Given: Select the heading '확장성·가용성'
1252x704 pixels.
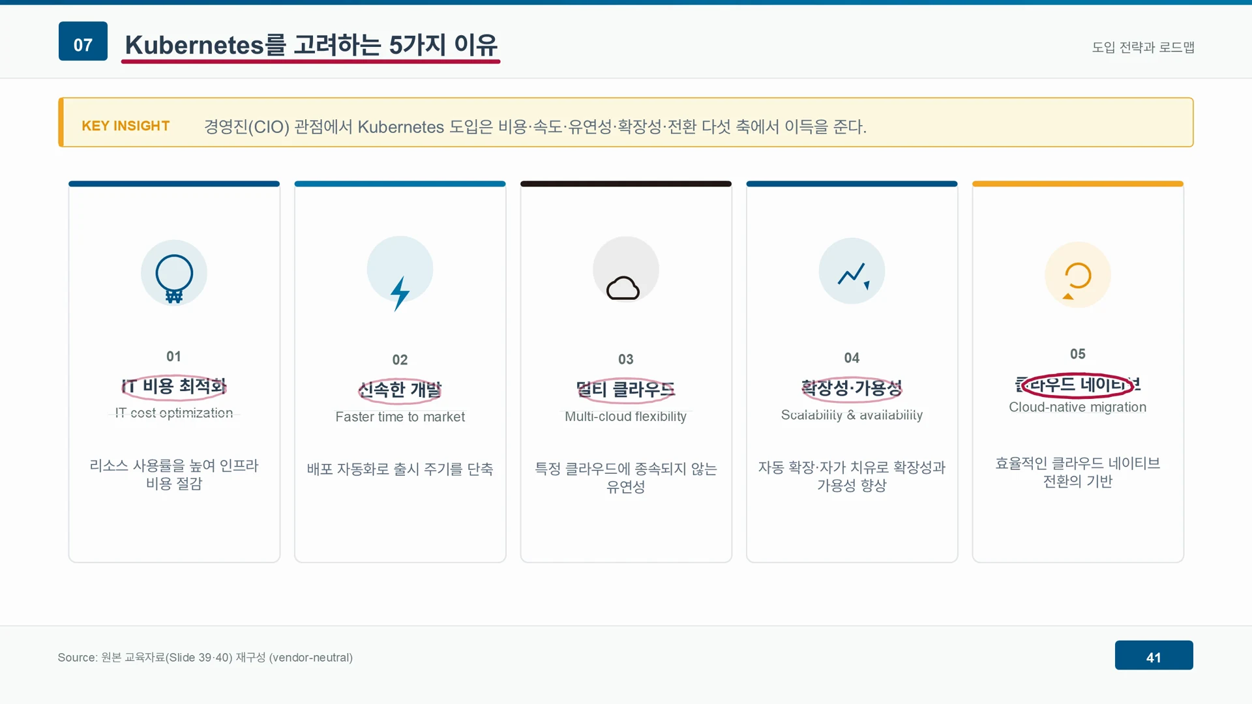Looking at the screenshot, I should 852,389.
